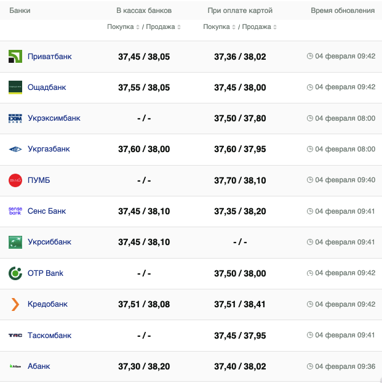Click the Таскомбанк logo icon
This screenshot has width=382, height=383.
[x=15, y=335]
